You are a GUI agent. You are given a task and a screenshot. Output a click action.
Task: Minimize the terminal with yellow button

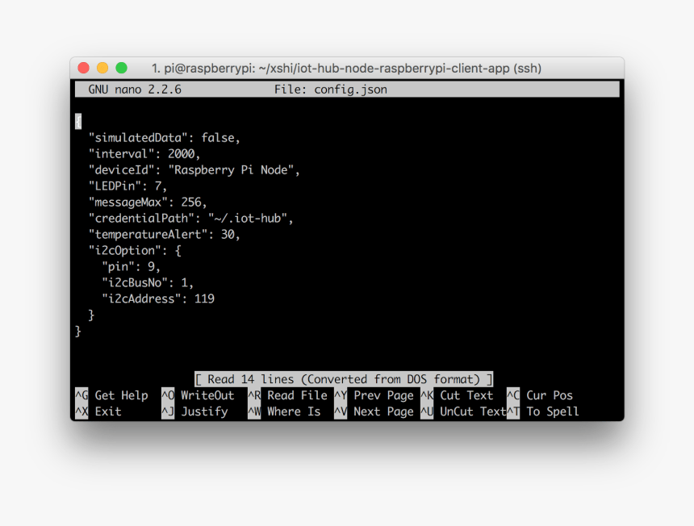102,68
